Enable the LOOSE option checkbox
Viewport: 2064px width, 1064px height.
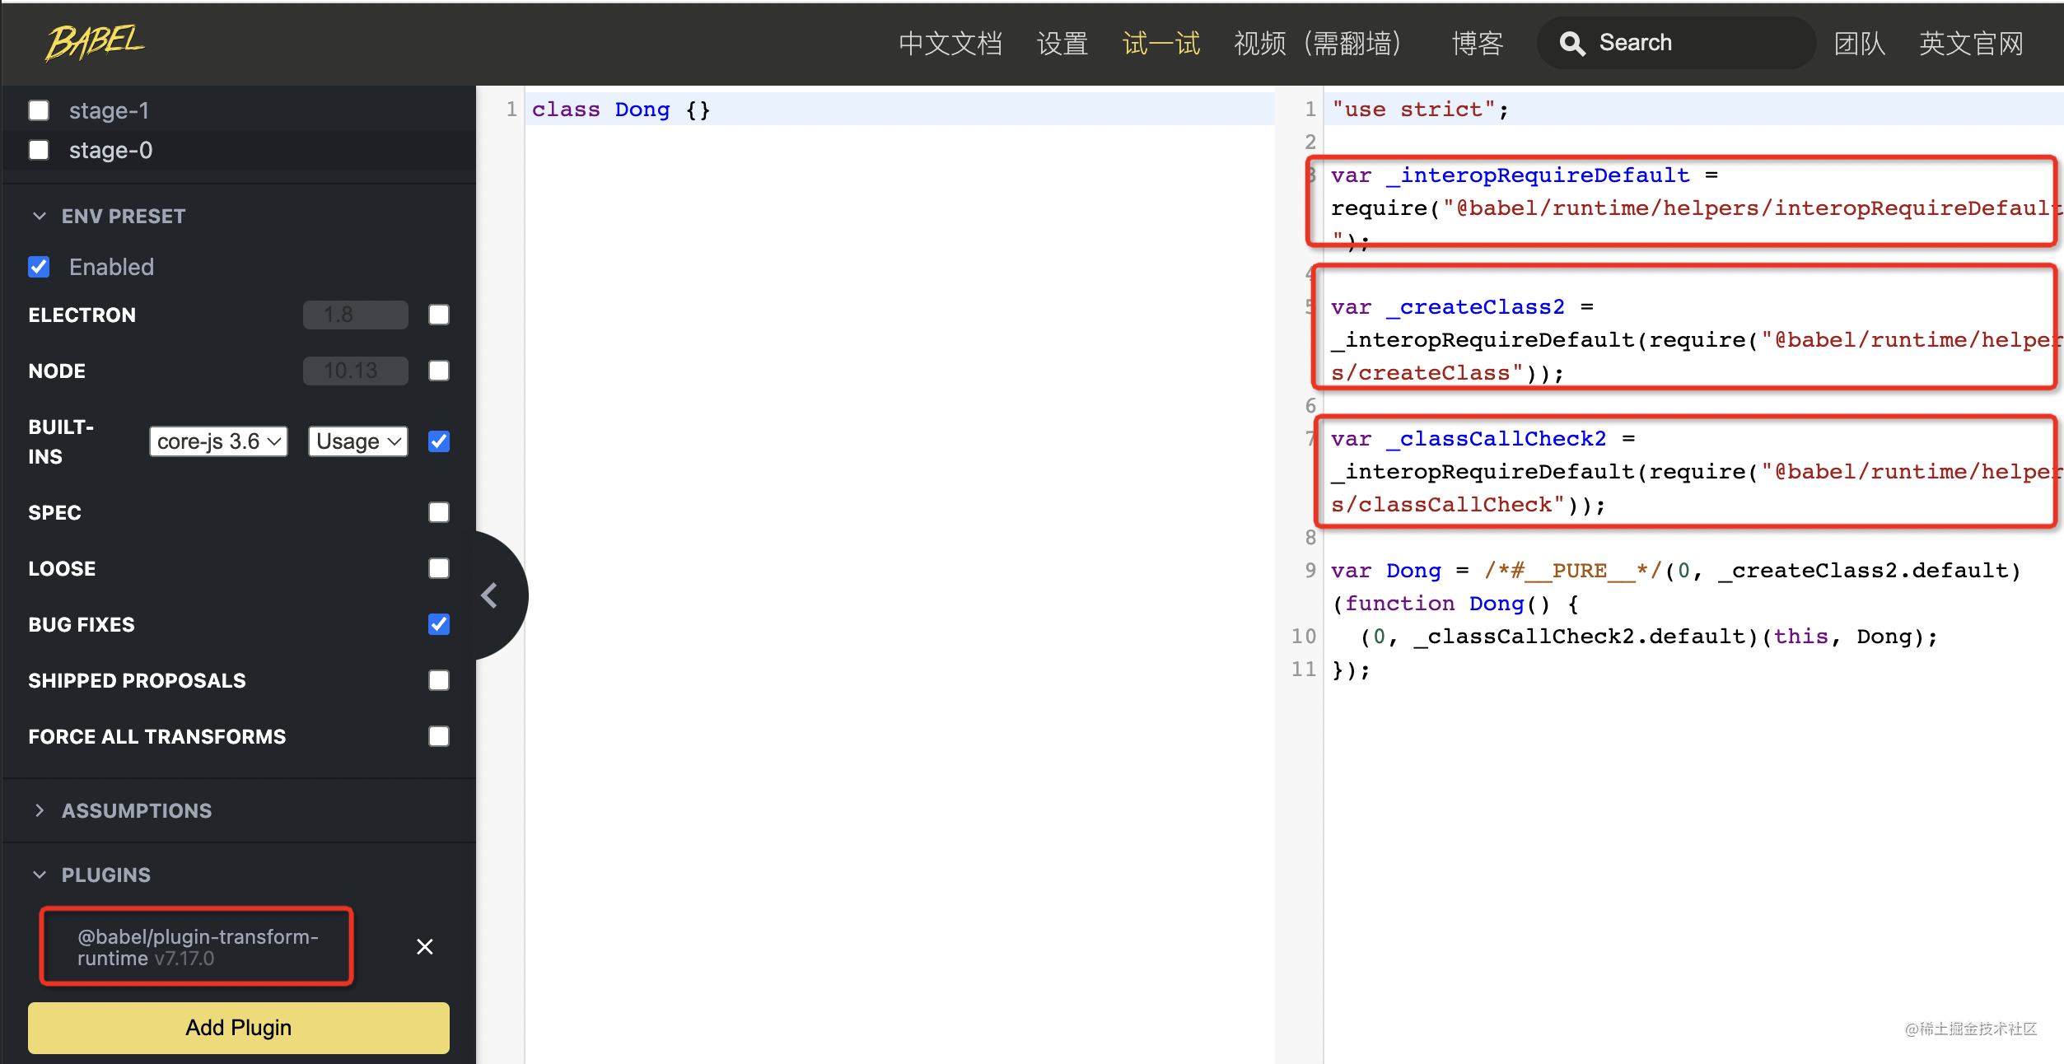(x=439, y=568)
